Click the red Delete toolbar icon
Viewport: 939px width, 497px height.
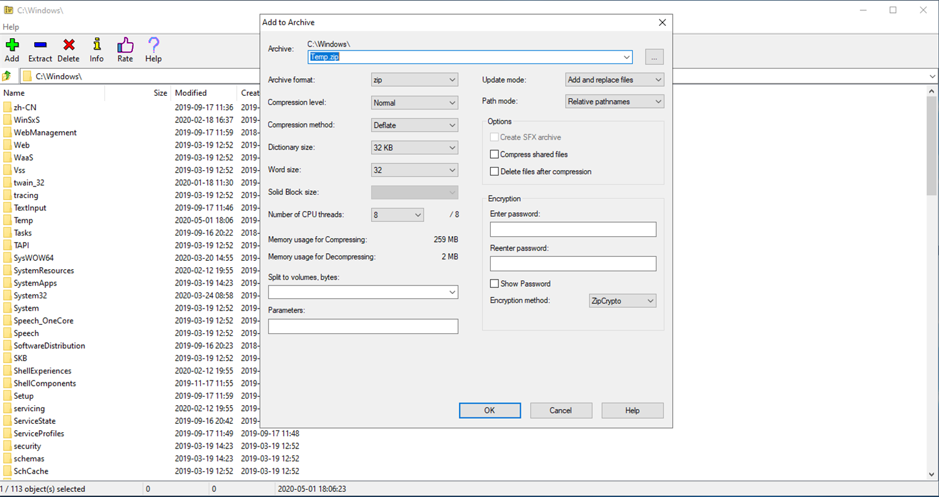pos(68,45)
